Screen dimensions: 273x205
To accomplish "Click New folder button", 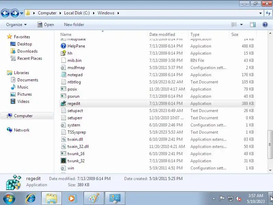I will coord(74,25).
